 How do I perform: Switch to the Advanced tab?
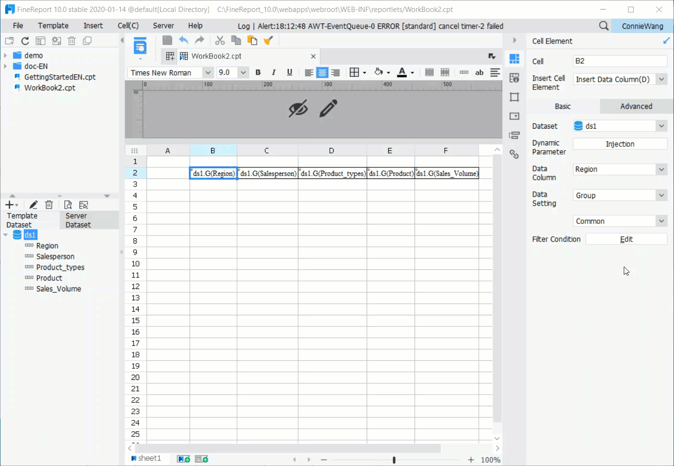click(x=636, y=106)
